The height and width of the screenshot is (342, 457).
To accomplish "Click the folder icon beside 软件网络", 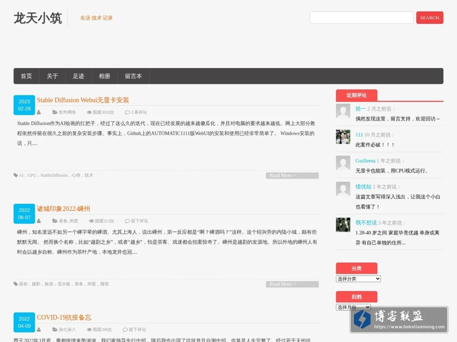I will click(55, 112).
